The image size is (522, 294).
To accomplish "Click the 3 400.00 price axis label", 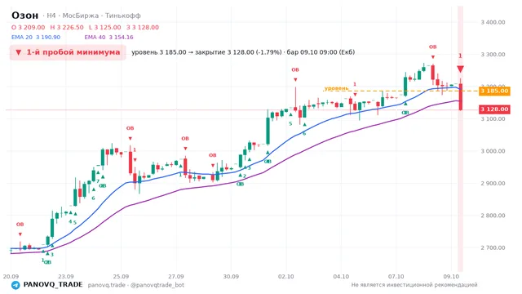I will point(493,22).
